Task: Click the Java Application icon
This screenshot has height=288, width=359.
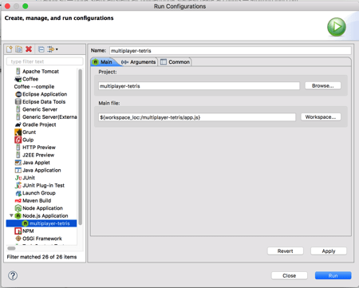Action: pyautogui.click(x=18, y=170)
